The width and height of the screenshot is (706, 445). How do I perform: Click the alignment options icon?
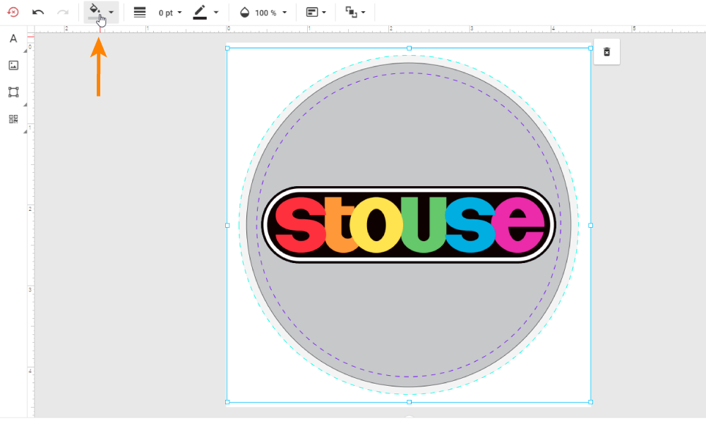[x=312, y=12]
